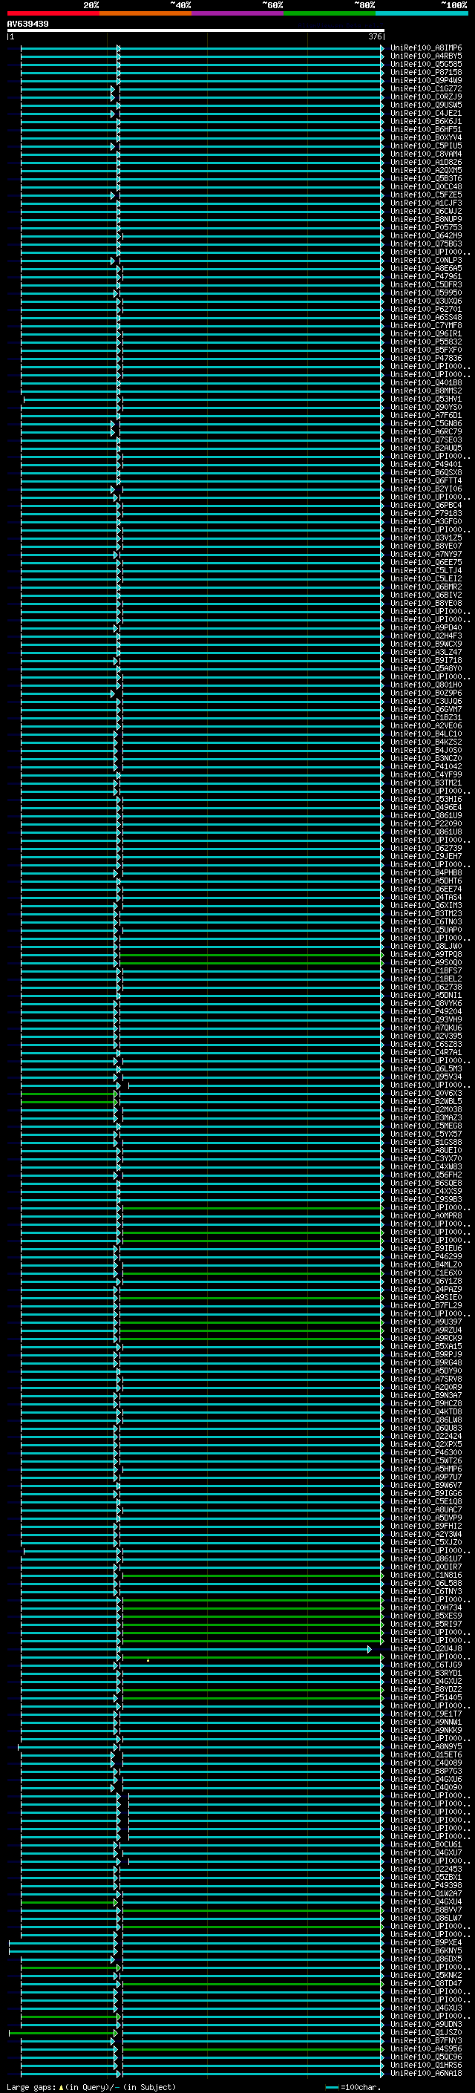Select the UniRef100_Q0CC48 label
Screen dimensions: 475x2093
426,187
